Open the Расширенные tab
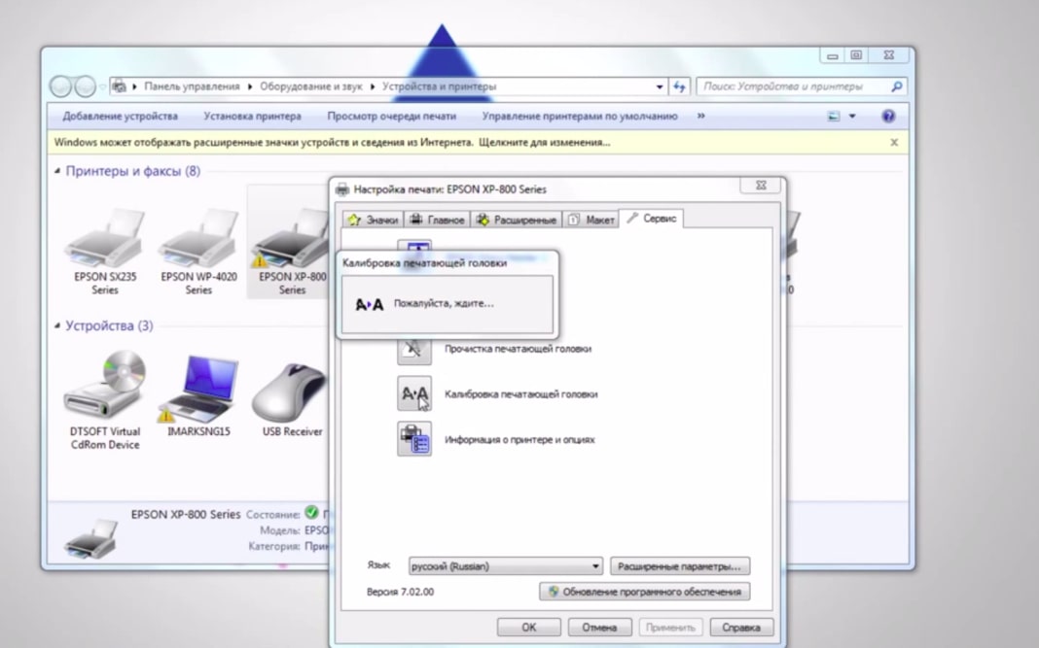The image size is (1039, 648). pos(517,220)
